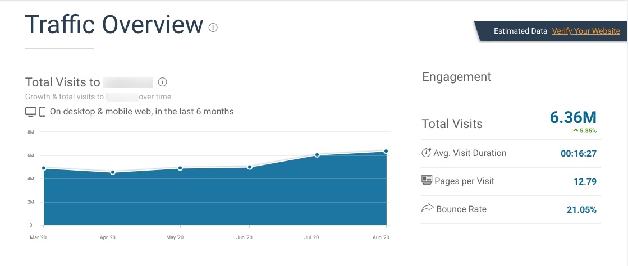Click the info icon beside Traffic Overview

coord(213,27)
